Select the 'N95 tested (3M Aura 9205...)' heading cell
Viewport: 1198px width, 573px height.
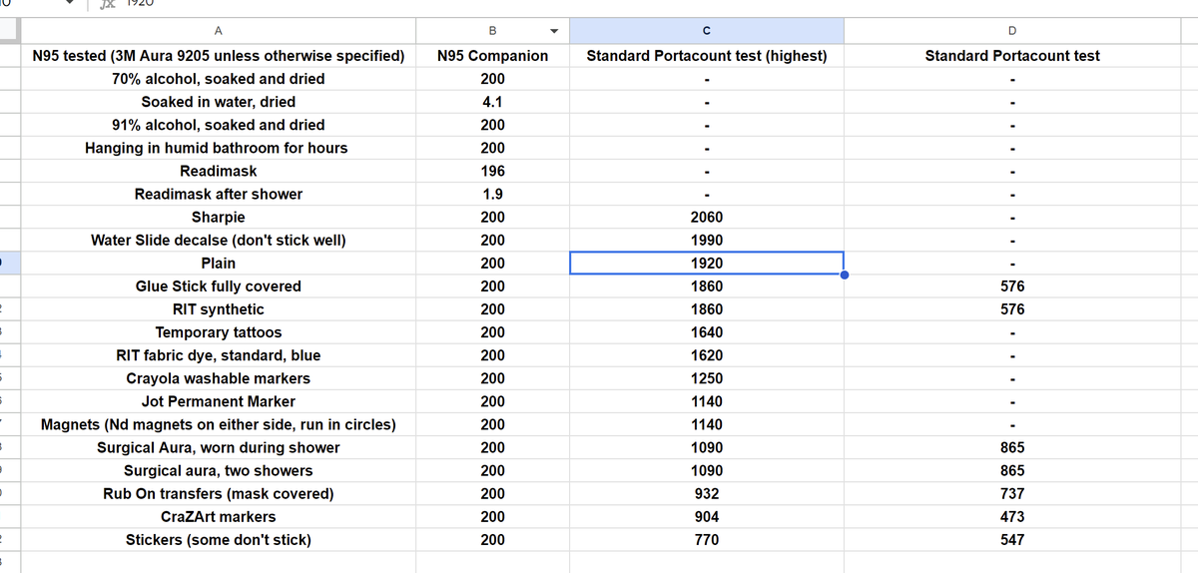(219, 56)
